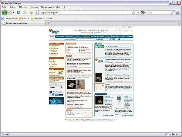Open the Marque-pages menu
182x137 pixels.
pos(47,7)
